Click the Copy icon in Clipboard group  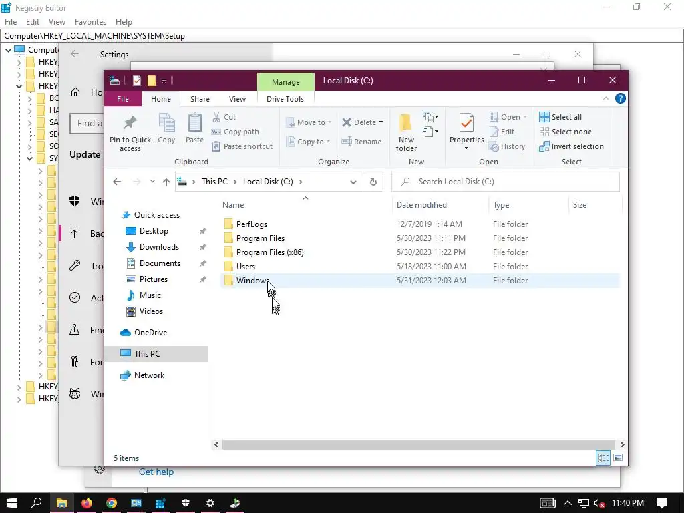(x=166, y=128)
